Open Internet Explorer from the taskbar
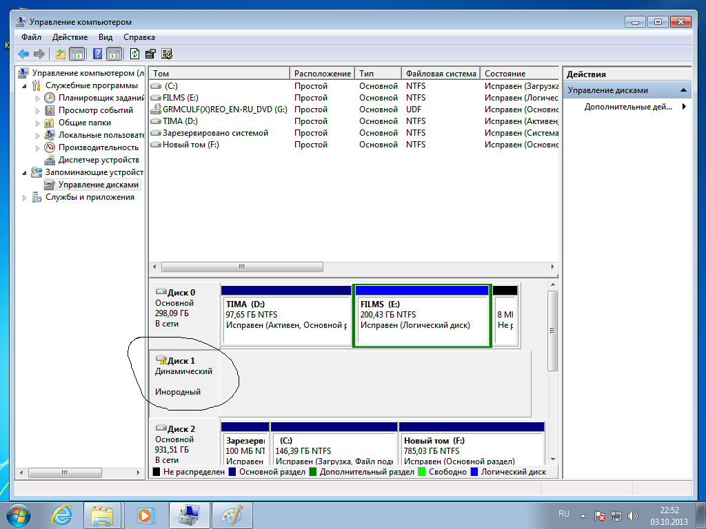 (61, 515)
